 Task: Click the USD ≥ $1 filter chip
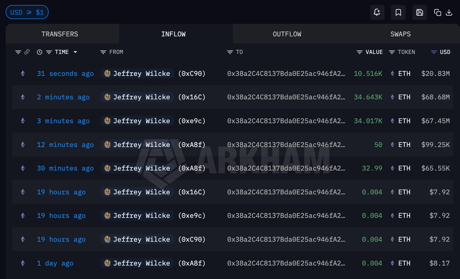tap(27, 12)
